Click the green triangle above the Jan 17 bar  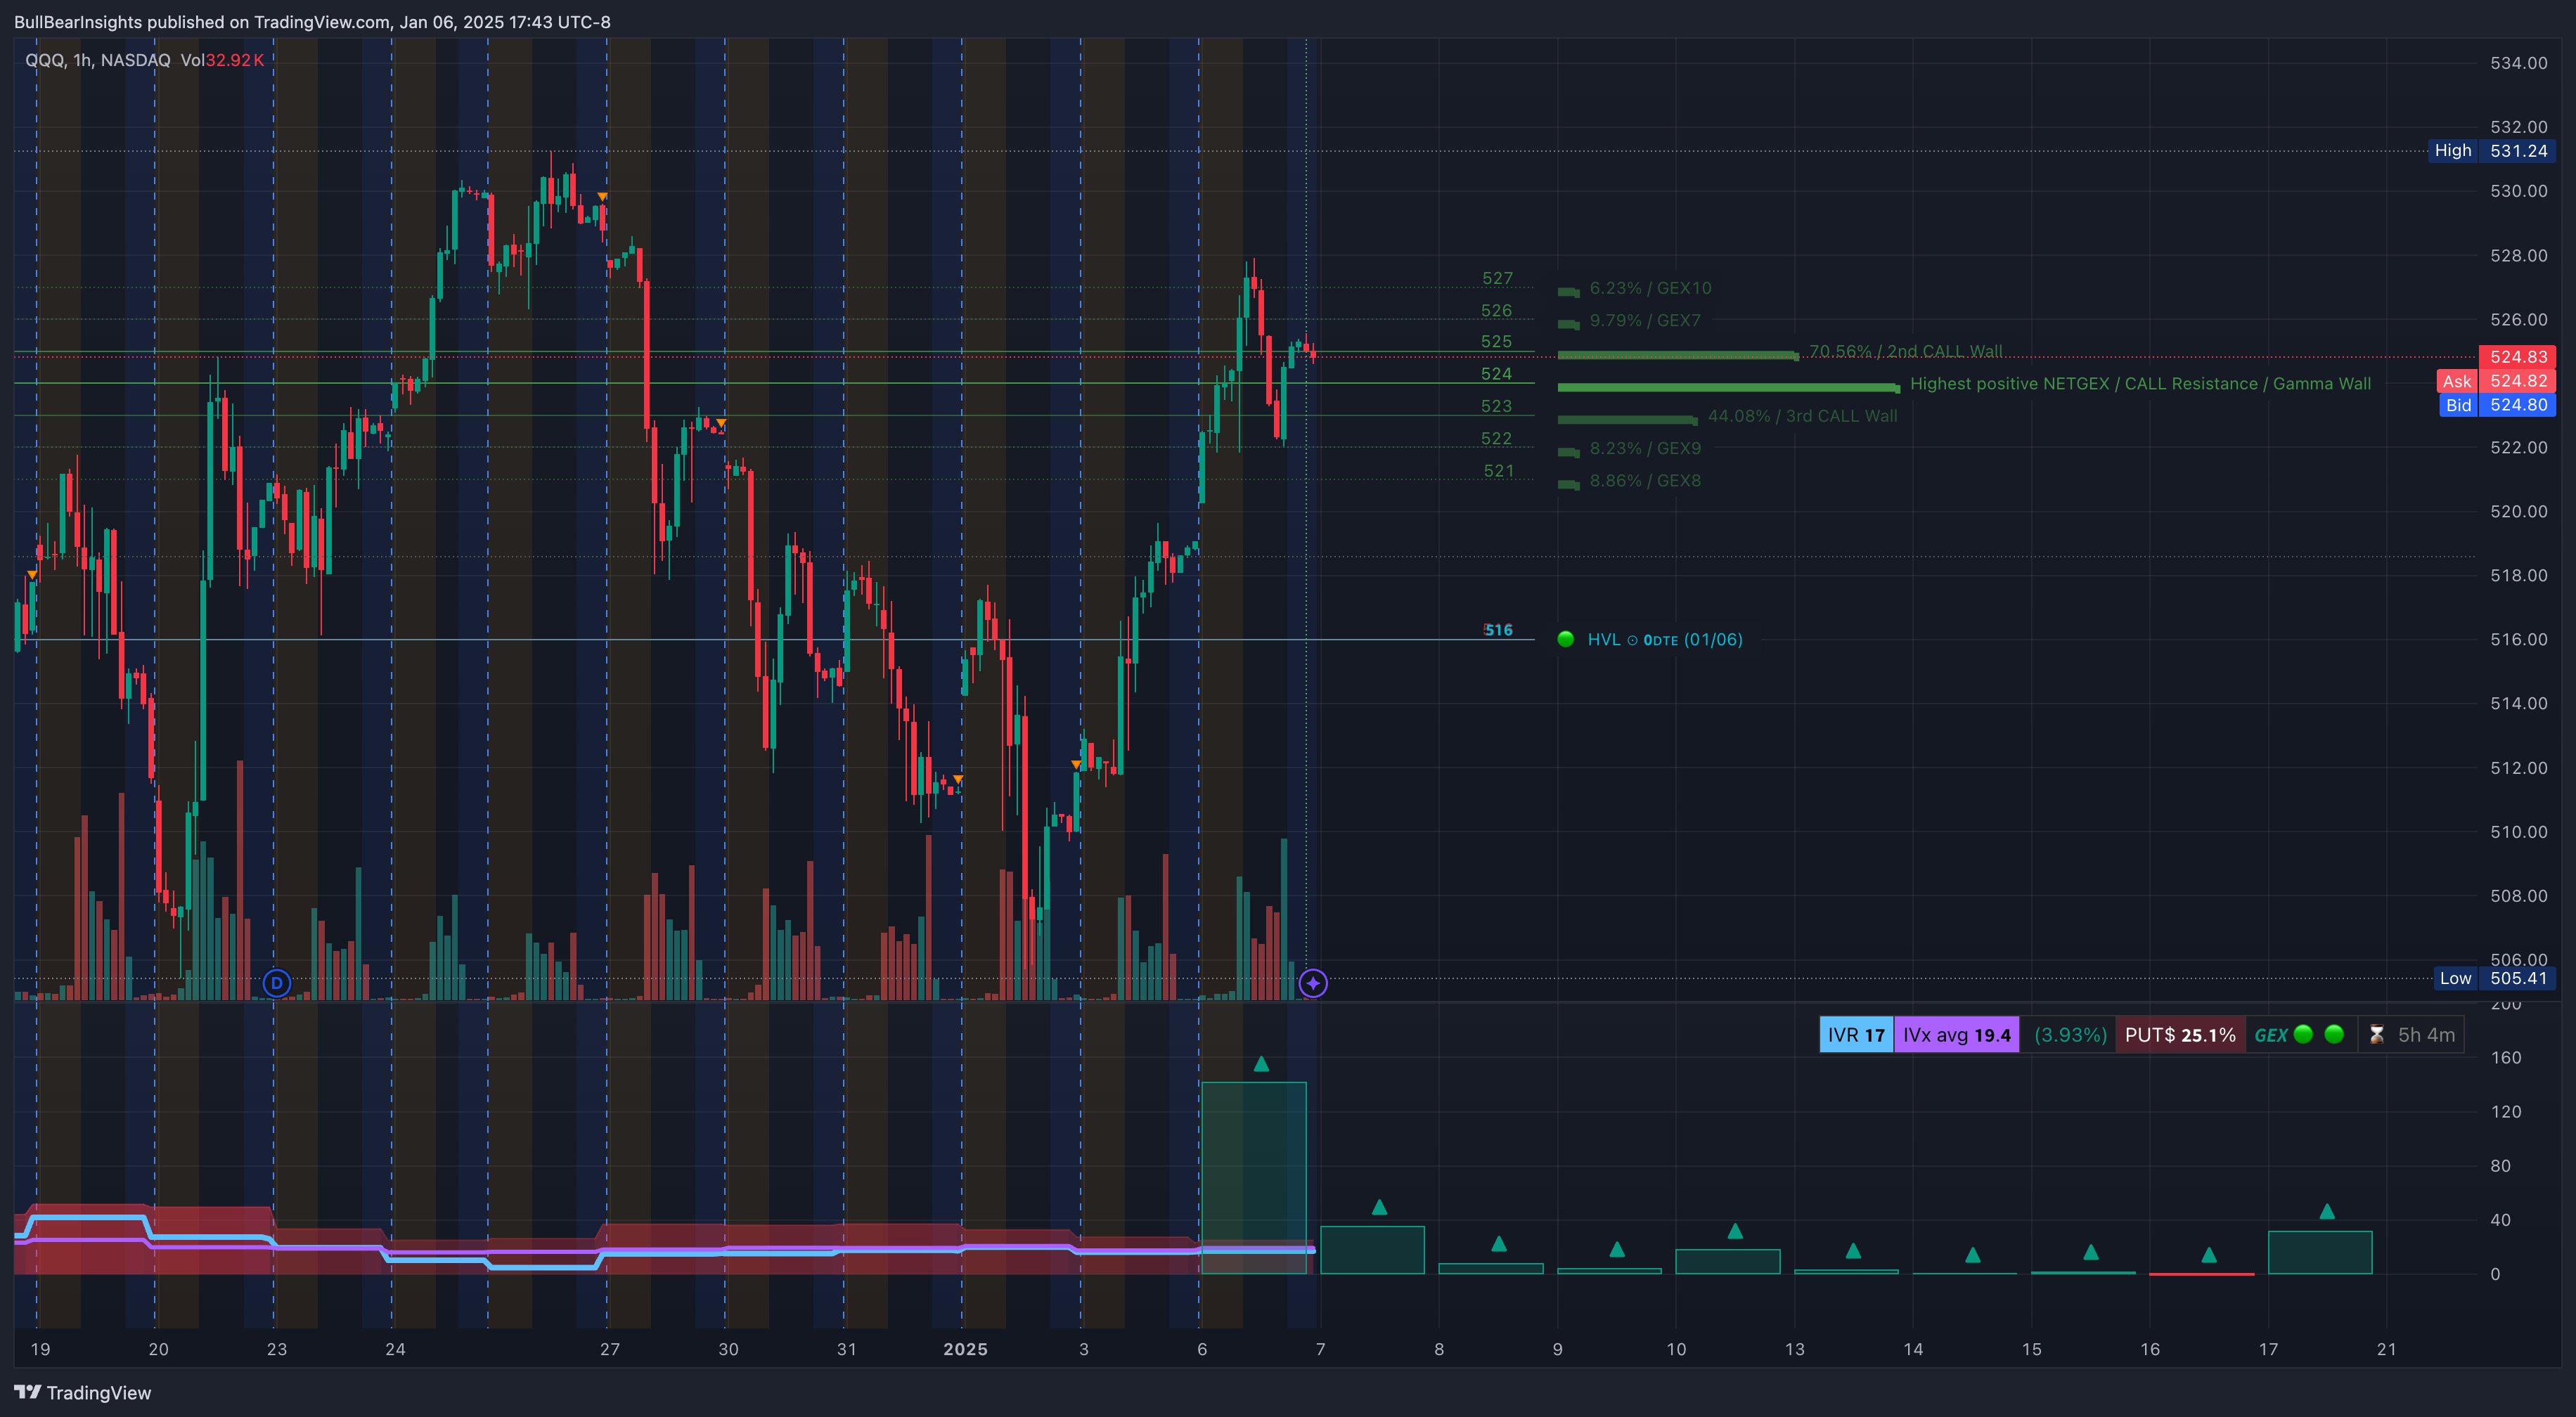[x=2327, y=1211]
